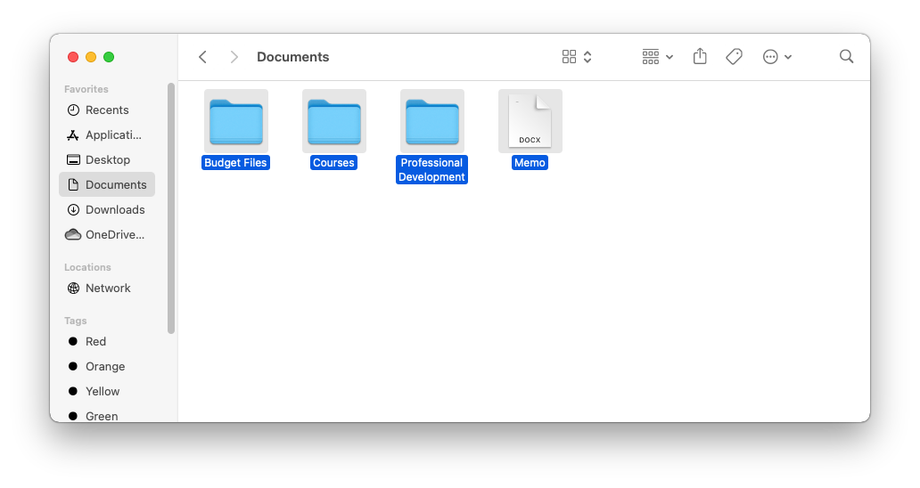The height and width of the screenshot is (488, 920).
Task: Click the sidebar vertical scrollbar
Action: pyautogui.click(x=171, y=209)
